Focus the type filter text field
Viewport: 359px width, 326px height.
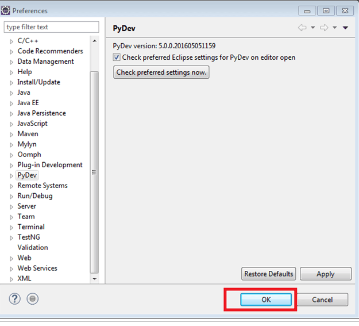pyautogui.click(x=51, y=27)
